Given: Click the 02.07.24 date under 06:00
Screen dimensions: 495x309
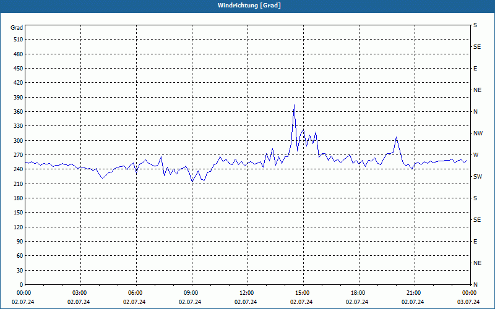Looking at the screenshot, I should click(x=134, y=302).
